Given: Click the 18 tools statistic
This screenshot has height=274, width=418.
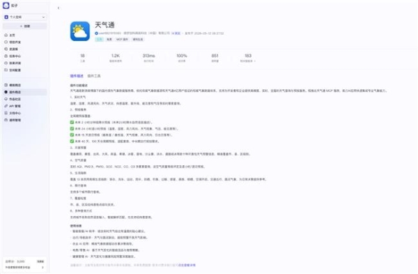Looking at the screenshot, I should (82, 58).
